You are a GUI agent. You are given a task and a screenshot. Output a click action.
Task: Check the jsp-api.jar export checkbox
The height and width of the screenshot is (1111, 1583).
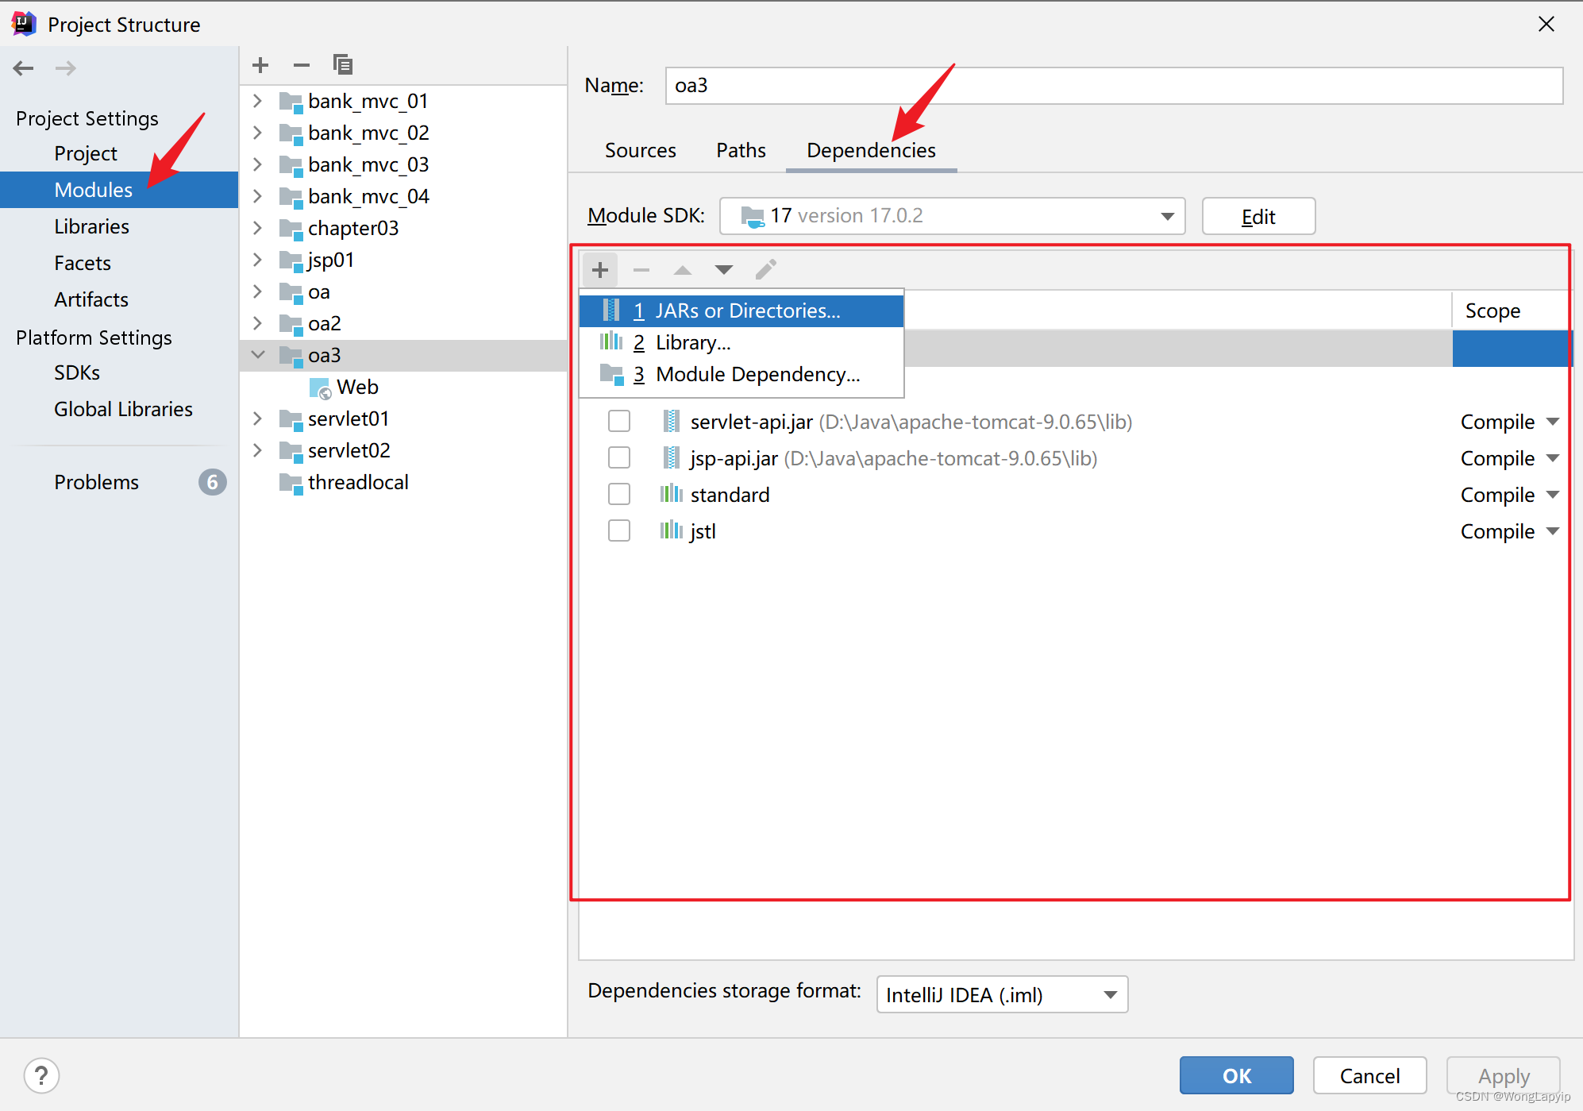coord(619,457)
